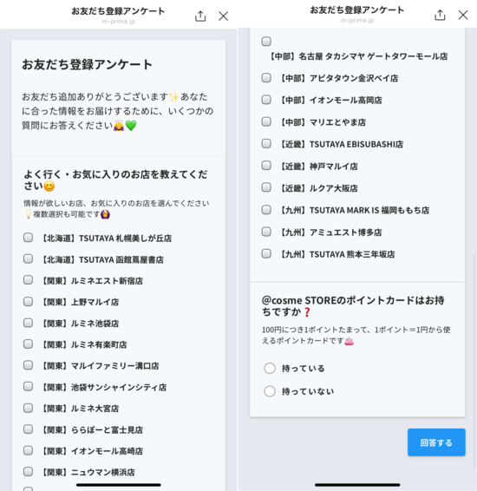Image resolution: width=477 pixels, height=491 pixels.
Task: Tap the share icon in left panel header
Action: (x=200, y=16)
